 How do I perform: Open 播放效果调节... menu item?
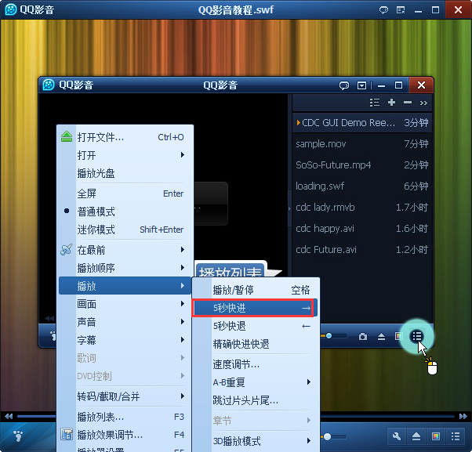click(125, 435)
